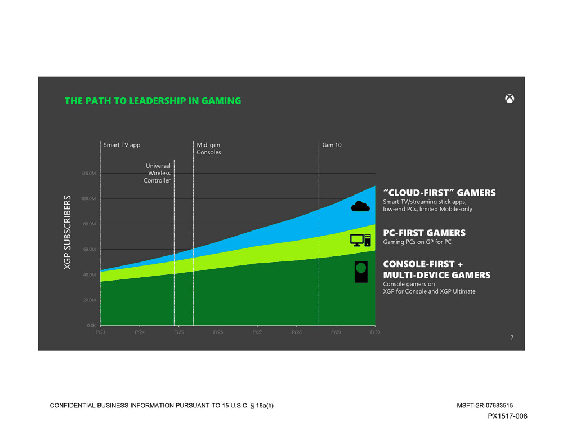Screen dimensions: 563x435
Task: Click the 'low-end PCs, limited Mobile-only' line
Action: tap(428, 209)
